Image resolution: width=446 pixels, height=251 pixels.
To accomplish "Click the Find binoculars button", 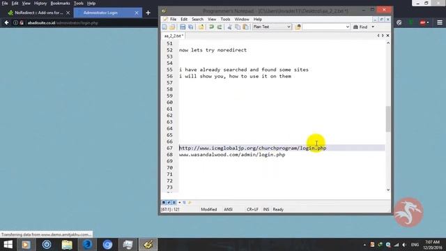I will [360, 26].
